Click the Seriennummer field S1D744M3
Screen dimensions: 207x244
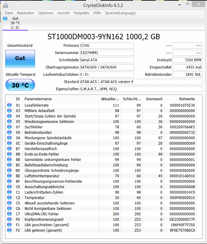point(107,53)
